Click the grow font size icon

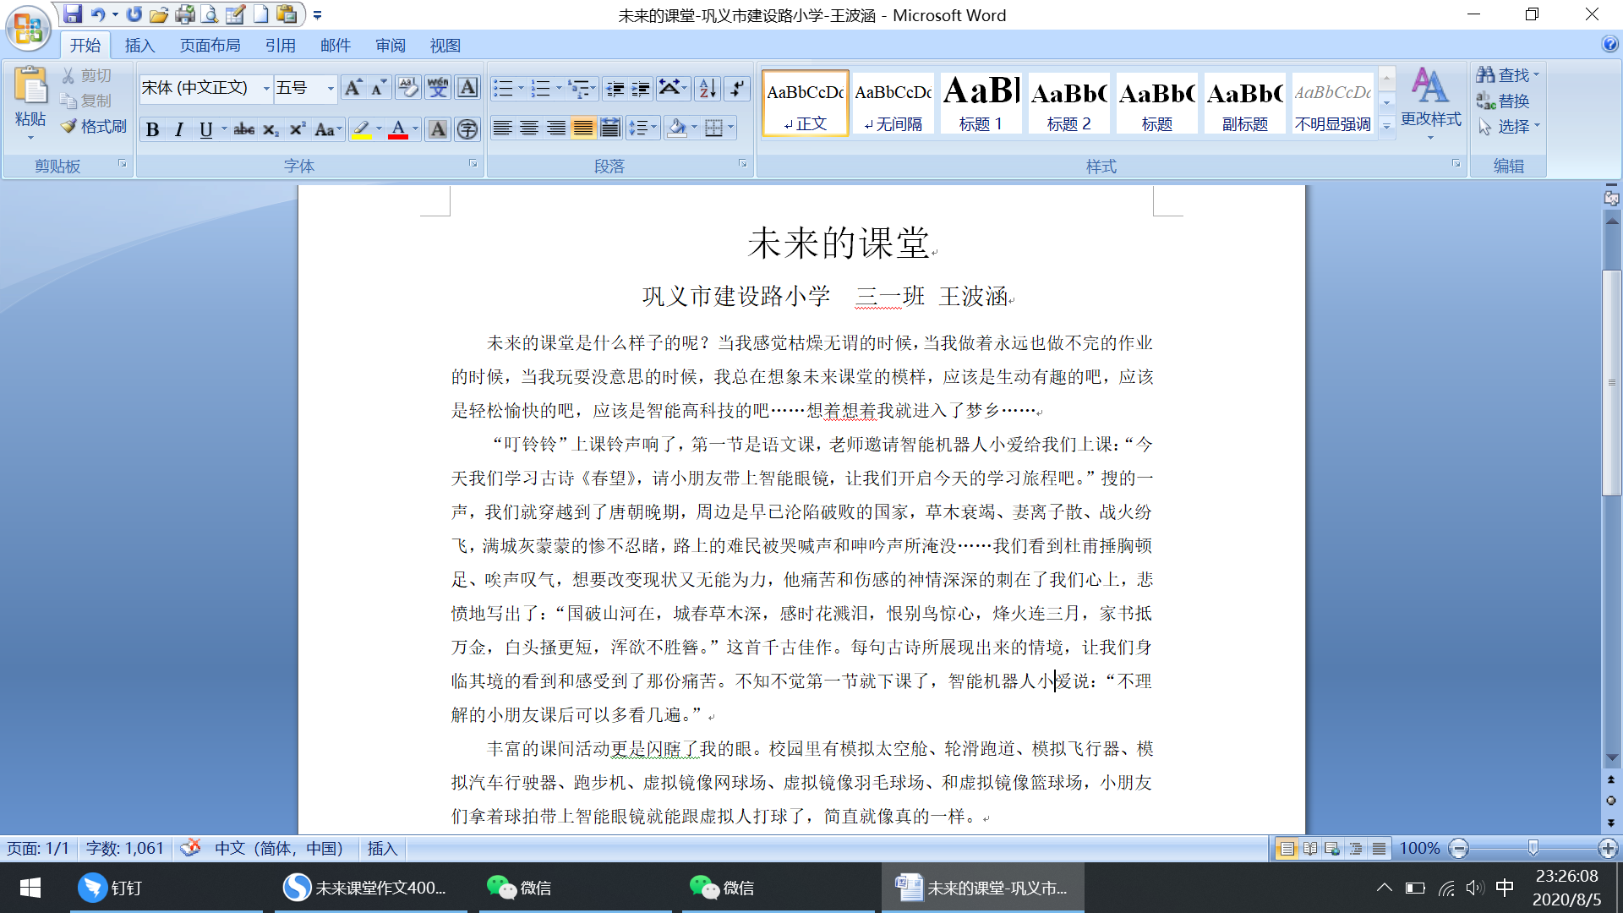point(352,88)
